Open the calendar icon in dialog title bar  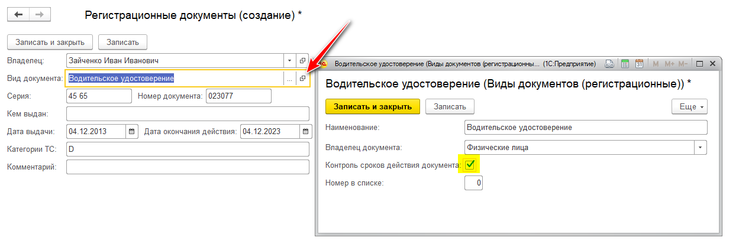pos(638,64)
